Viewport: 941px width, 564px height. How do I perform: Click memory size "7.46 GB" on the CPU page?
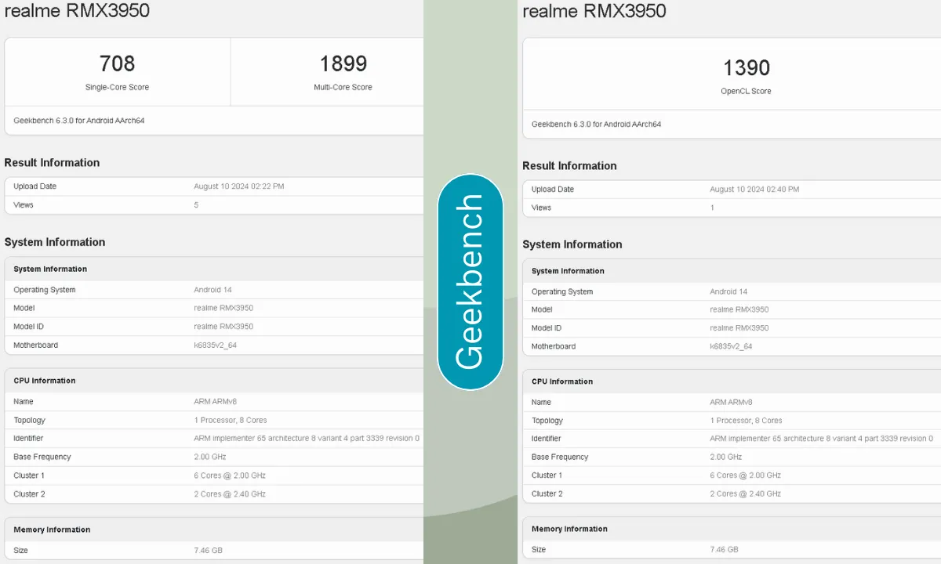coord(208,551)
